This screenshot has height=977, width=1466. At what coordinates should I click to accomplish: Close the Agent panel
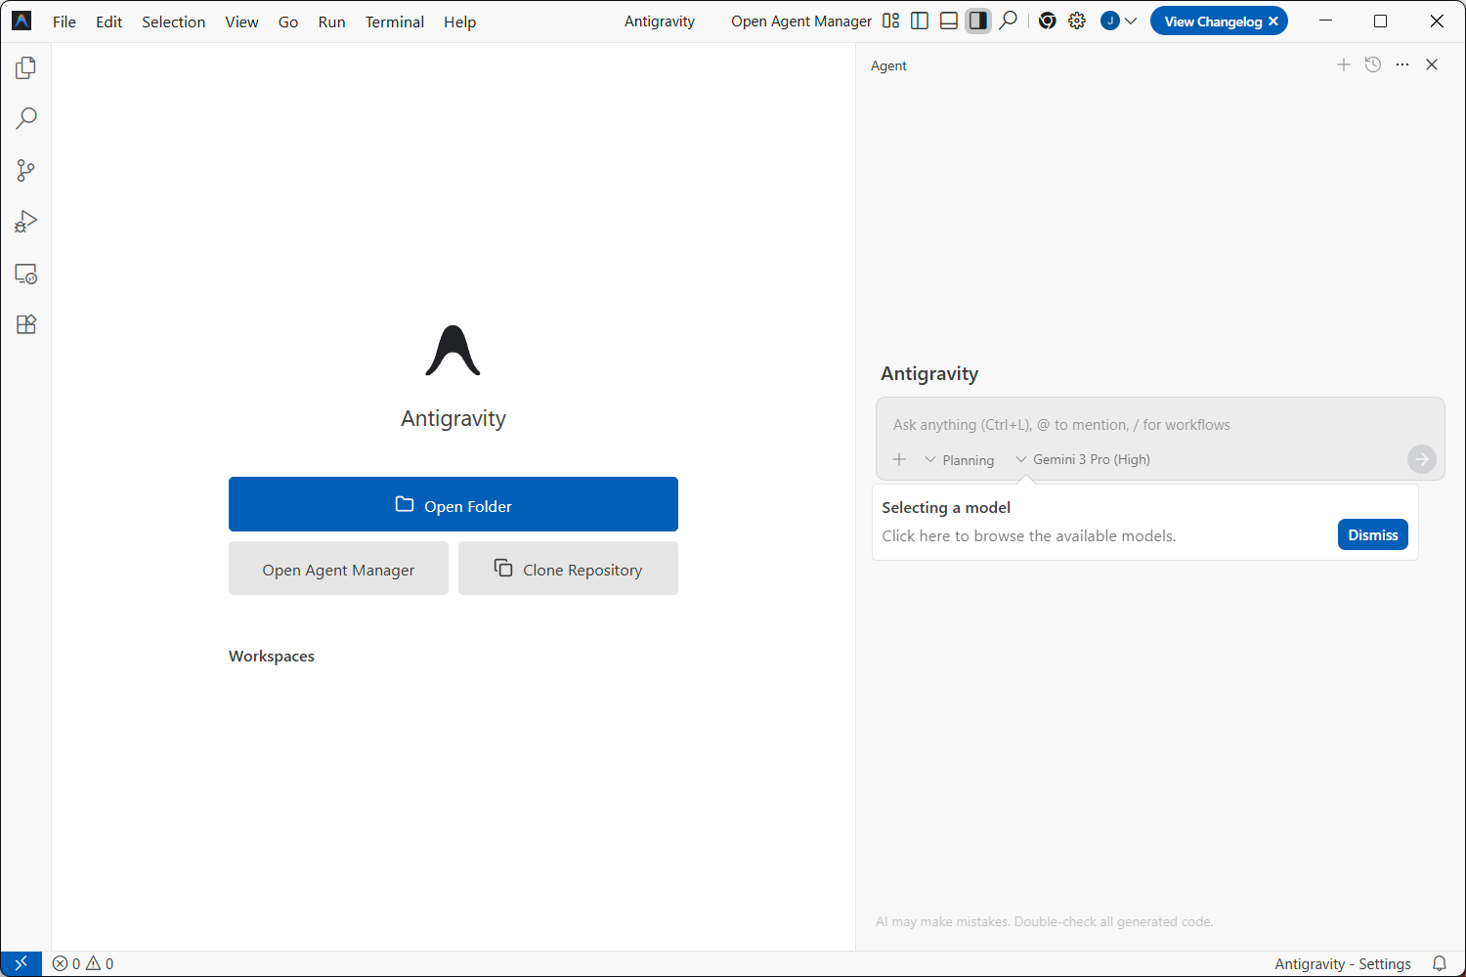(x=1432, y=64)
